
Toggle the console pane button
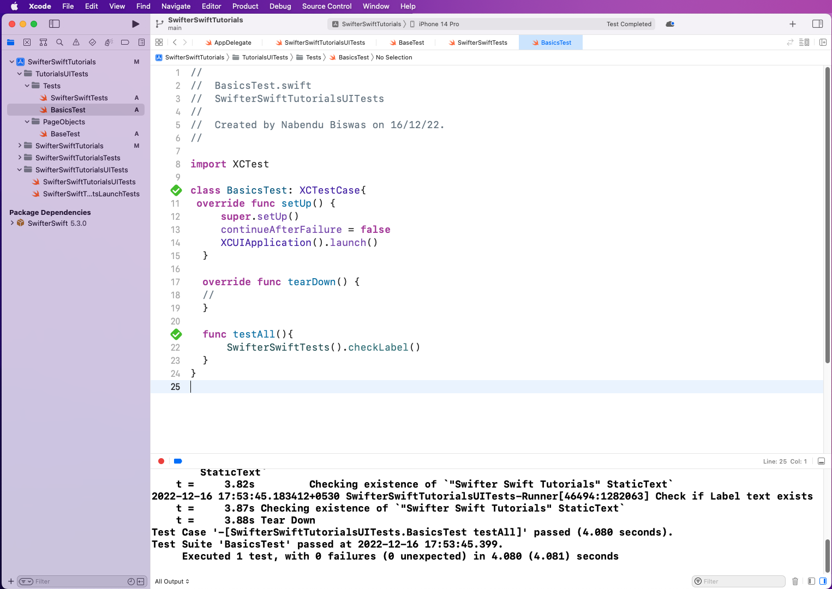[x=823, y=581]
